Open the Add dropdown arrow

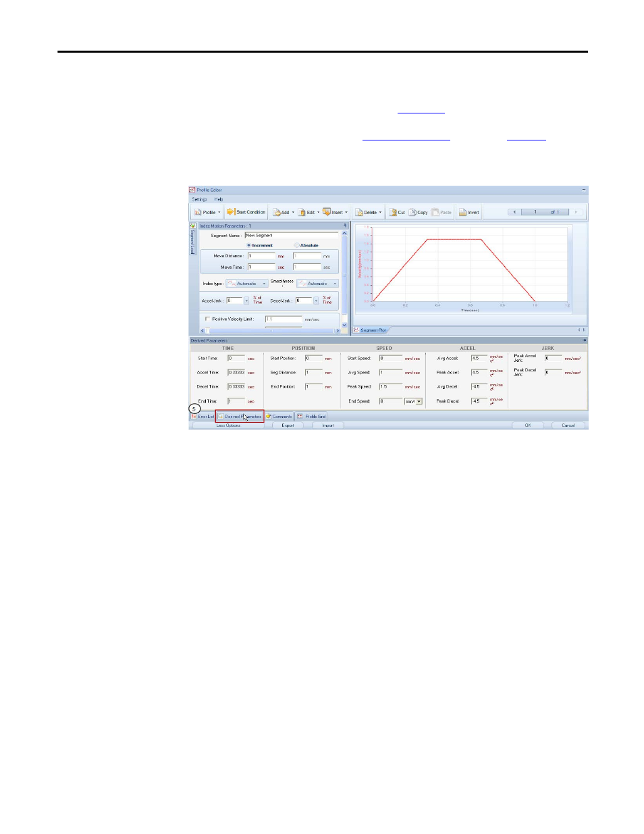(293, 212)
